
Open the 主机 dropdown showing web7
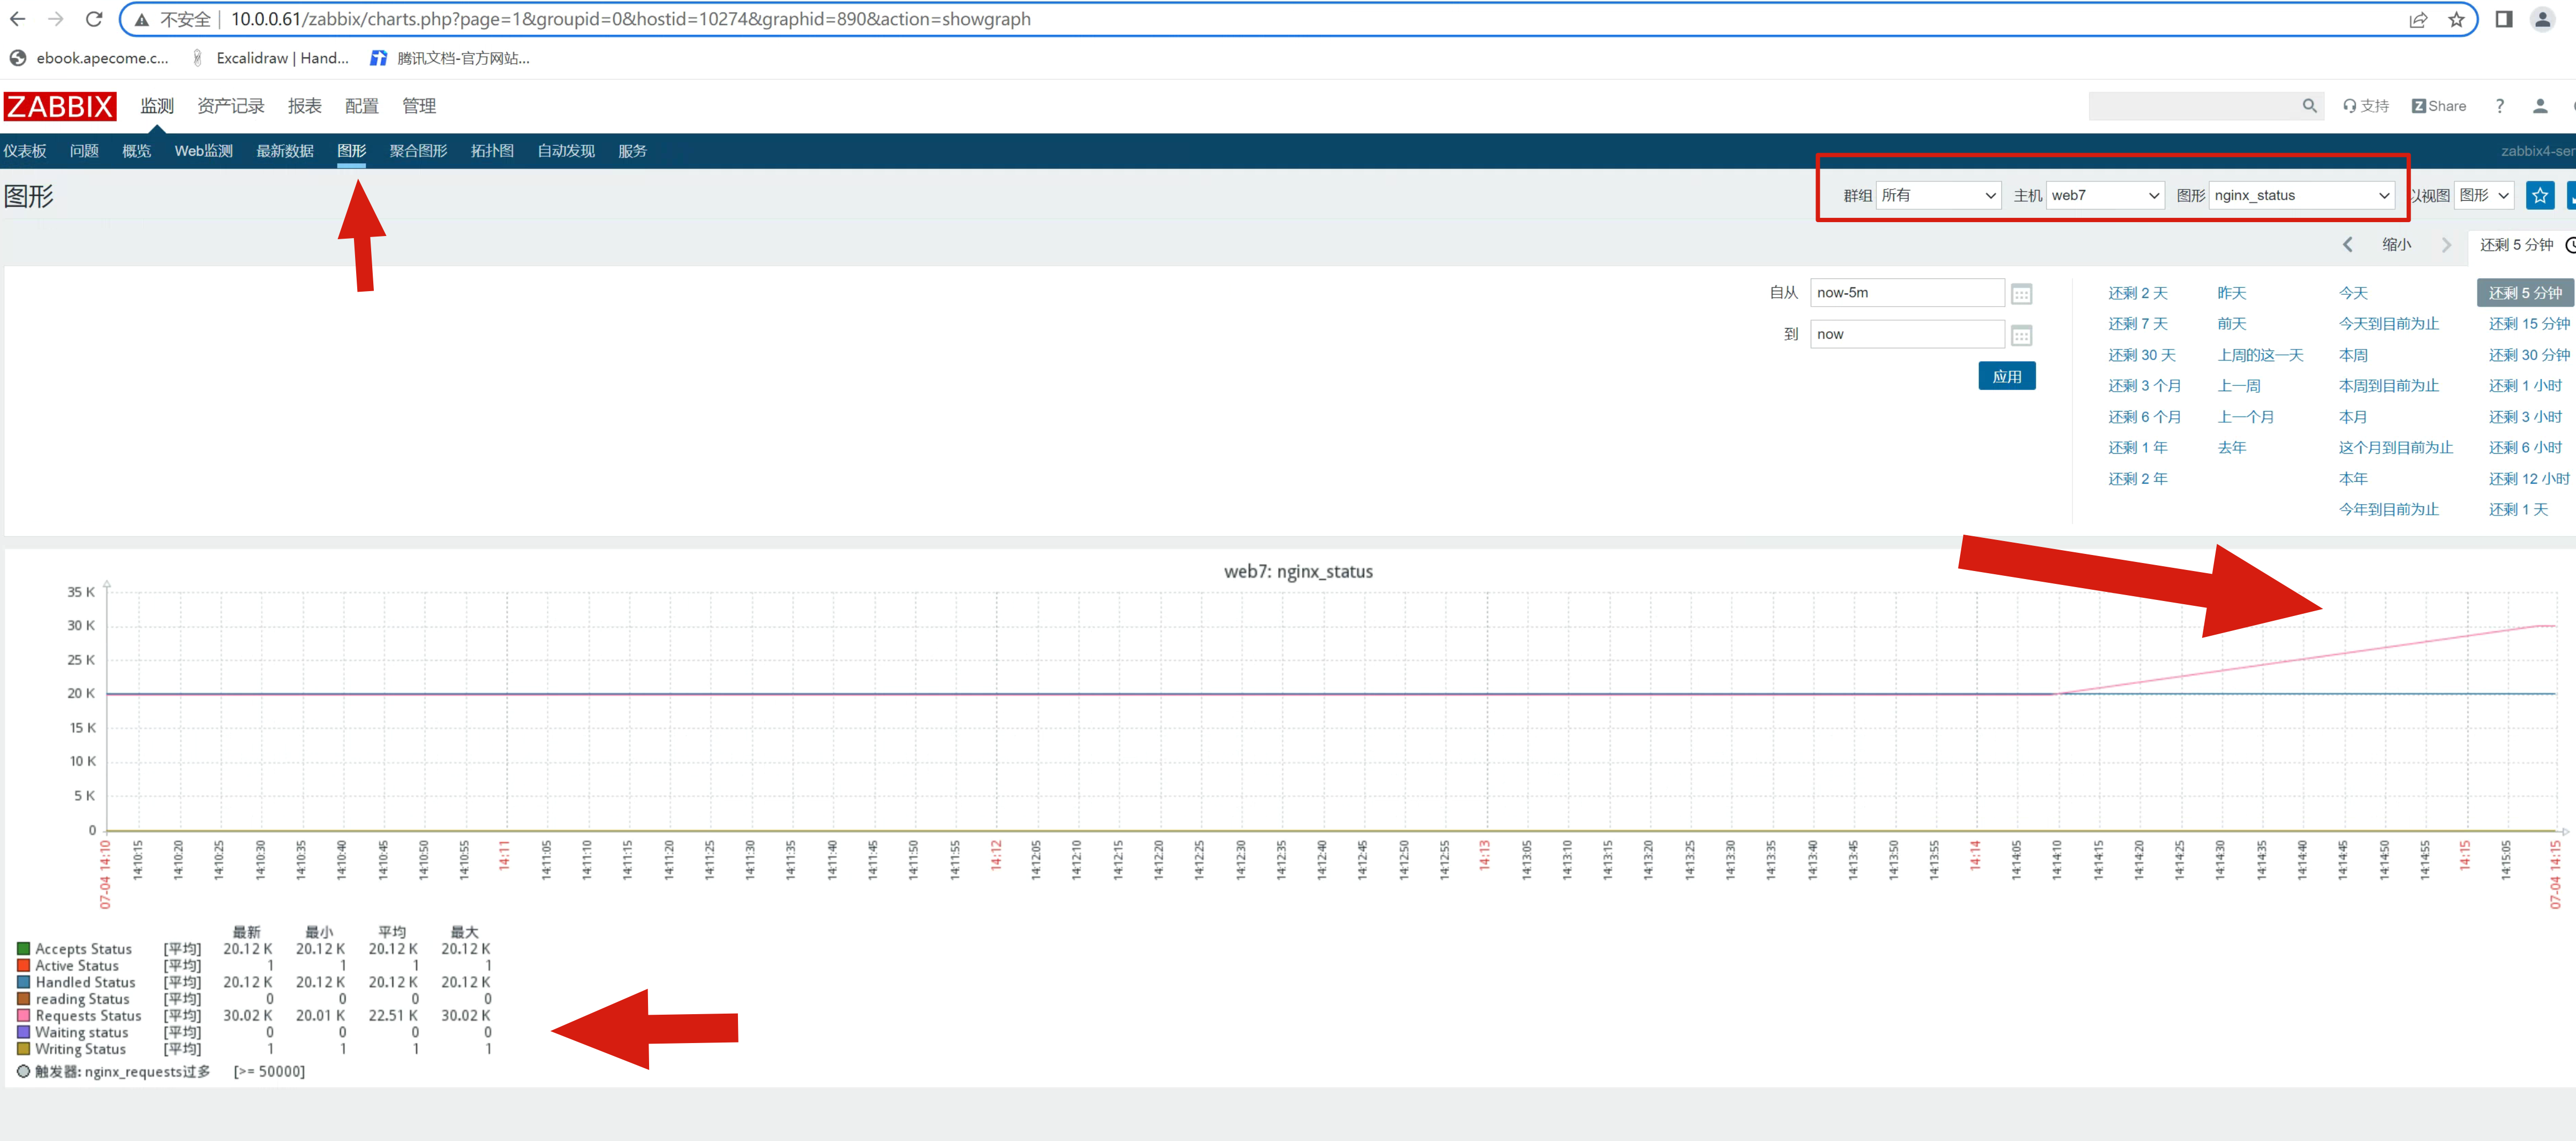(2105, 196)
